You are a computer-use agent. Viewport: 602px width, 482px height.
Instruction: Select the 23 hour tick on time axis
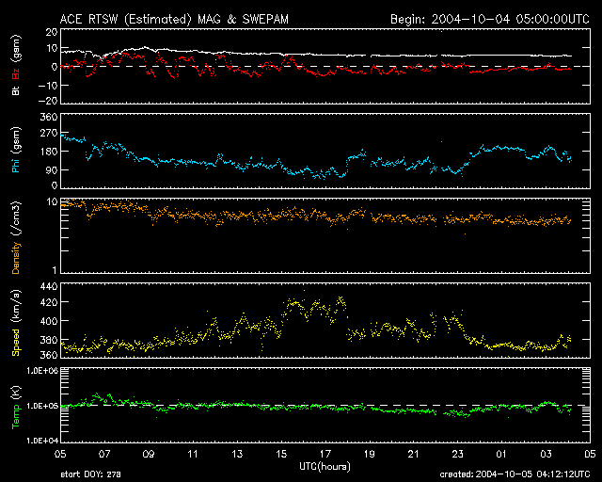tap(458, 454)
